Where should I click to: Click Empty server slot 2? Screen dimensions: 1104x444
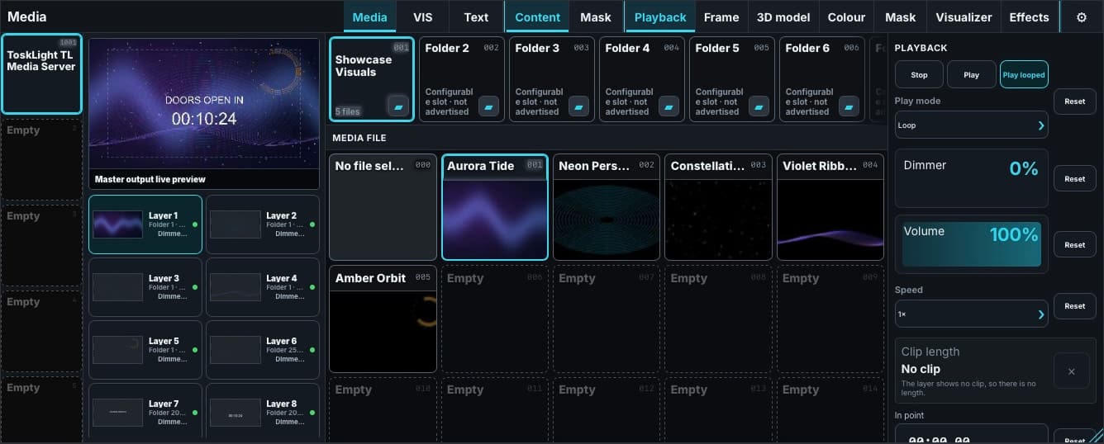click(41, 160)
